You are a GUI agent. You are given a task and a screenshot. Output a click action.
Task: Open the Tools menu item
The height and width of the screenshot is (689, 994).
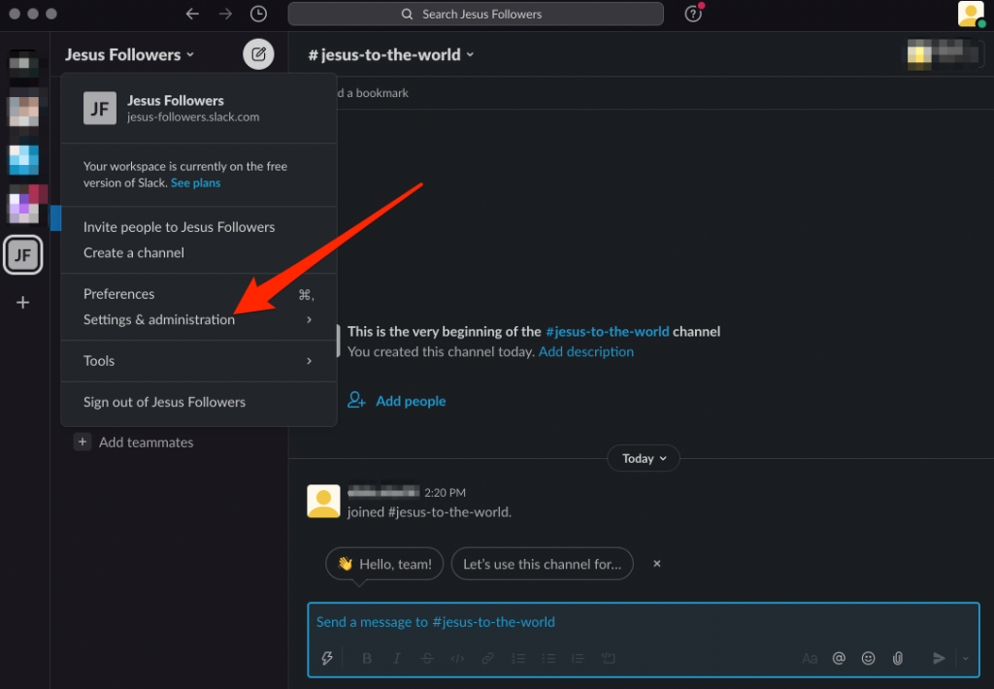tap(198, 361)
